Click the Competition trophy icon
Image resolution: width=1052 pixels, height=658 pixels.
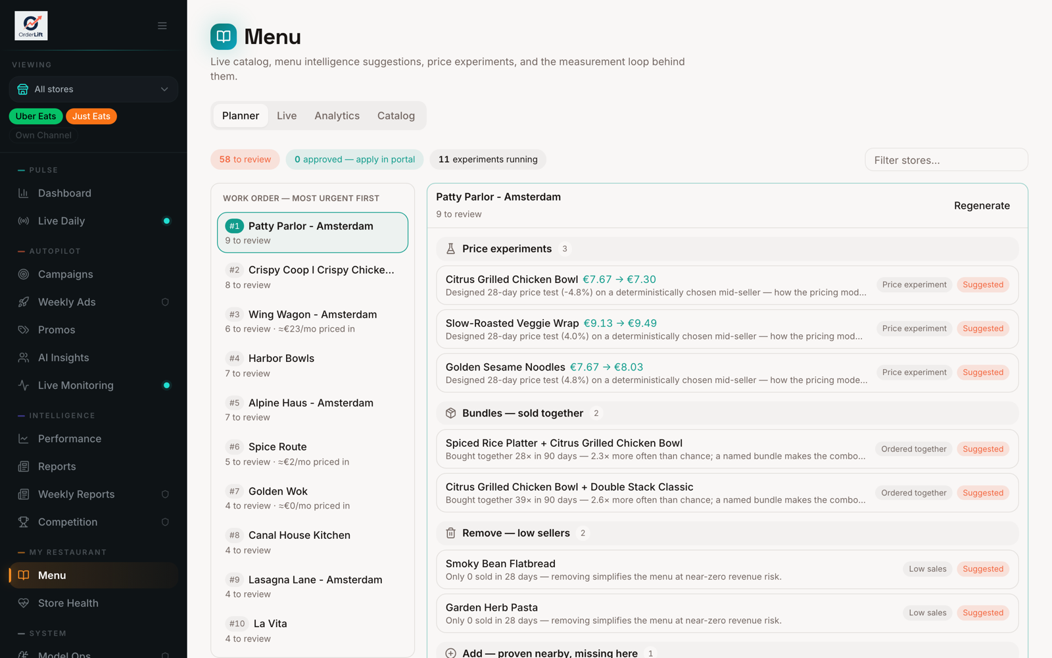click(x=24, y=522)
